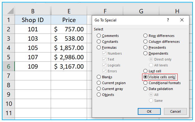Select Data validation radio option

pos(145,89)
